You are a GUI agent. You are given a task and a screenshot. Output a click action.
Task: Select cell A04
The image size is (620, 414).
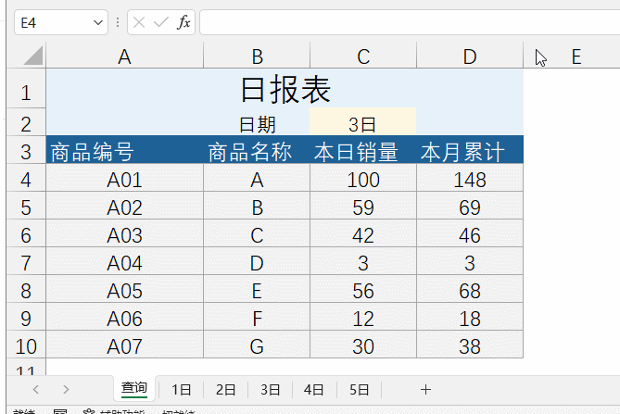tap(124, 261)
